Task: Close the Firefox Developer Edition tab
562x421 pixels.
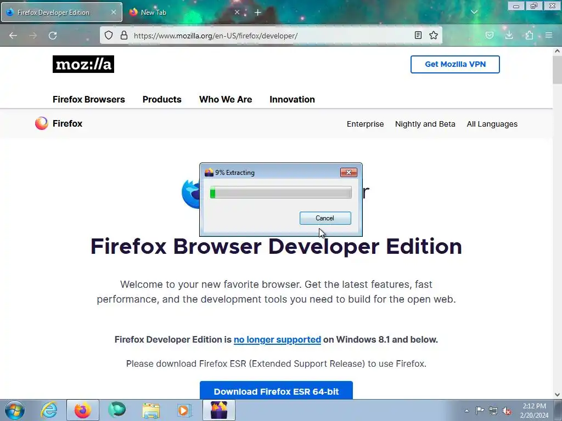Action: click(x=114, y=12)
